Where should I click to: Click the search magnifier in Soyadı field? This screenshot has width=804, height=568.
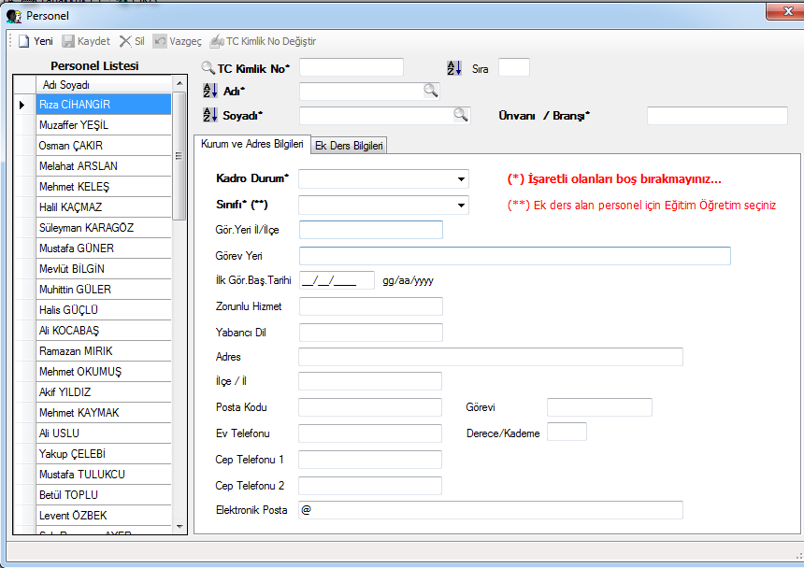pyautogui.click(x=461, y=115)
